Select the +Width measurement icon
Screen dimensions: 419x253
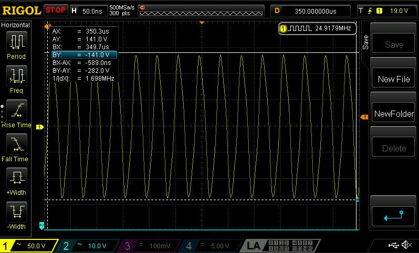coord(17,178)
